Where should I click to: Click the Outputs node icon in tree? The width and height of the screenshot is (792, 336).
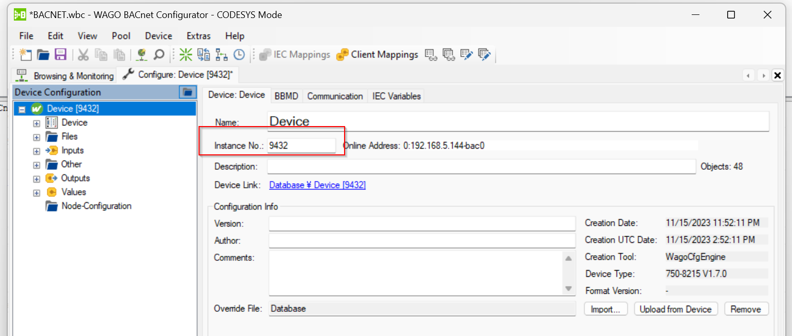click(51, 178)
